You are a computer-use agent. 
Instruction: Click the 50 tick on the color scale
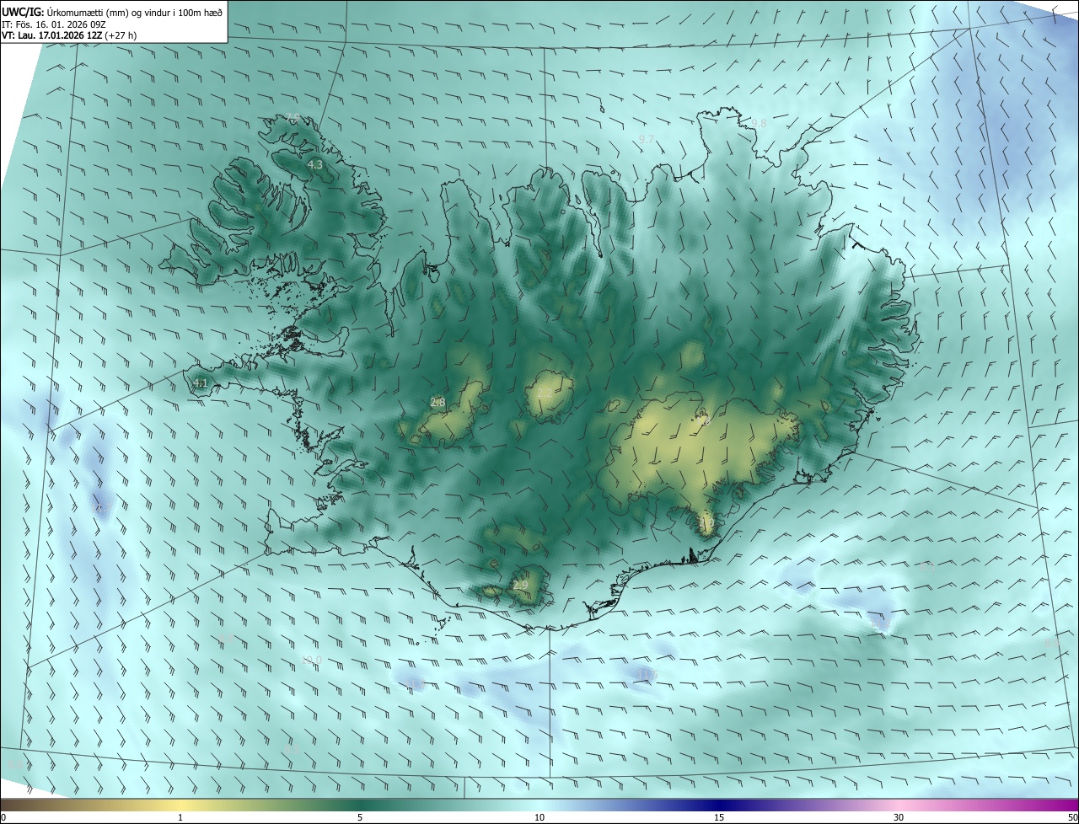(1072, 817)
